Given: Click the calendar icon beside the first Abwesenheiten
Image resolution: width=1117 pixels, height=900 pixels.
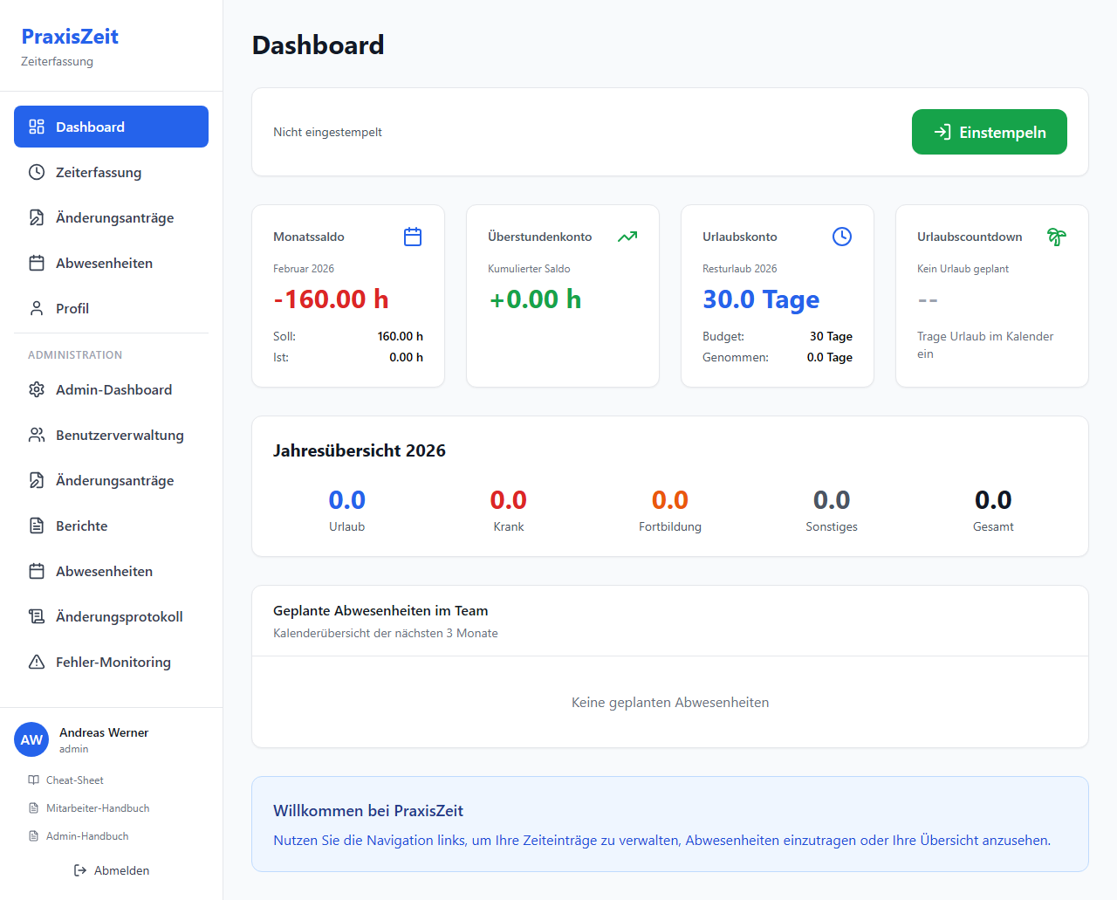Looking at the screenshot, I should coord(37,263).
